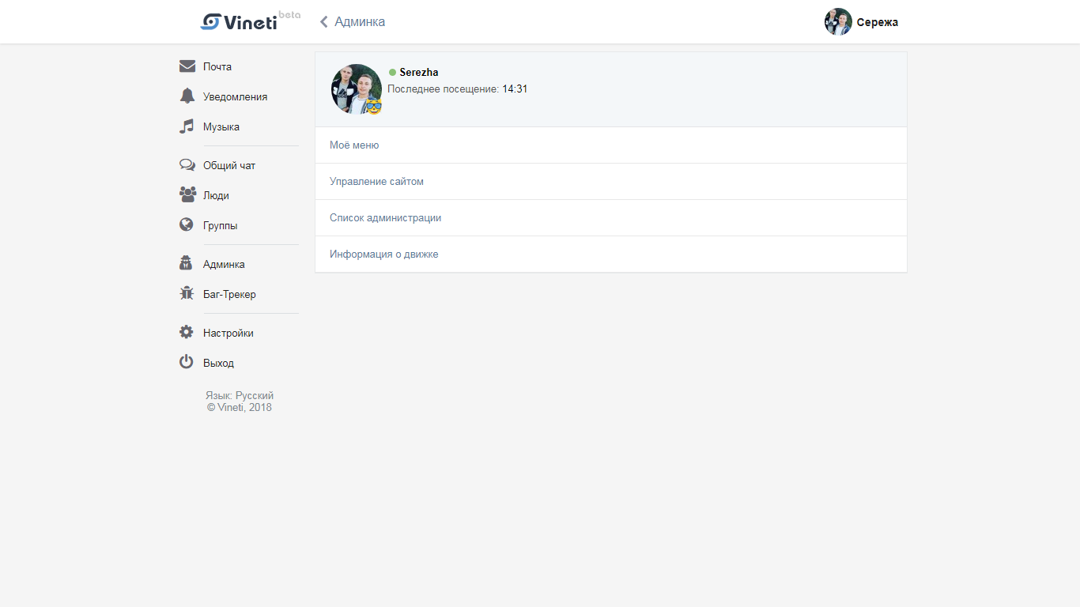This screenshot has width=1080, height=607.
Task: Click the people group icon
Action: pos(187,195)
